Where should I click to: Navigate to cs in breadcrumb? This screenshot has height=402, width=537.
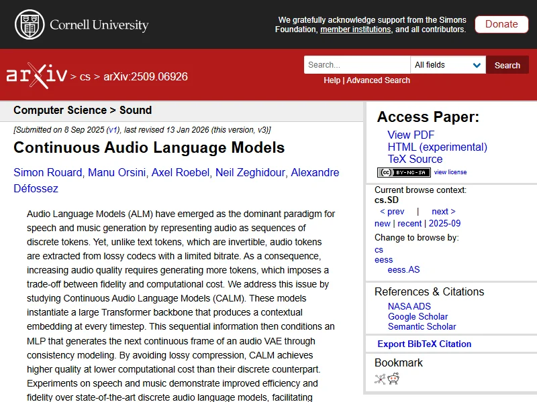click(x=85, y=76)
